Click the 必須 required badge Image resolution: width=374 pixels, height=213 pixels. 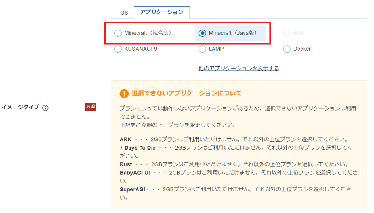point(91,107)
